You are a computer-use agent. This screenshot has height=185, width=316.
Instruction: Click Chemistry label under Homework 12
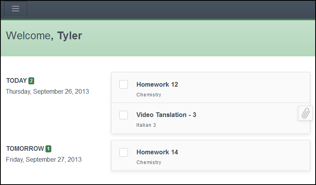(148, 95)
